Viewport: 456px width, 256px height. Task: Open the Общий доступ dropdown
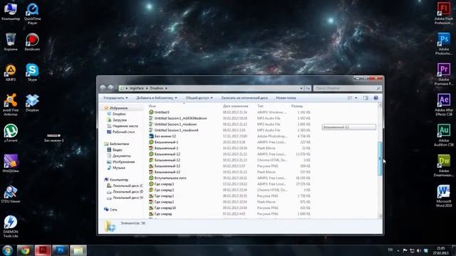click(x=199, y=98)
